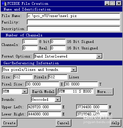Screen dimensions: 123x128
Task: Click the File Name input field
Action: (x=73, y=16)
